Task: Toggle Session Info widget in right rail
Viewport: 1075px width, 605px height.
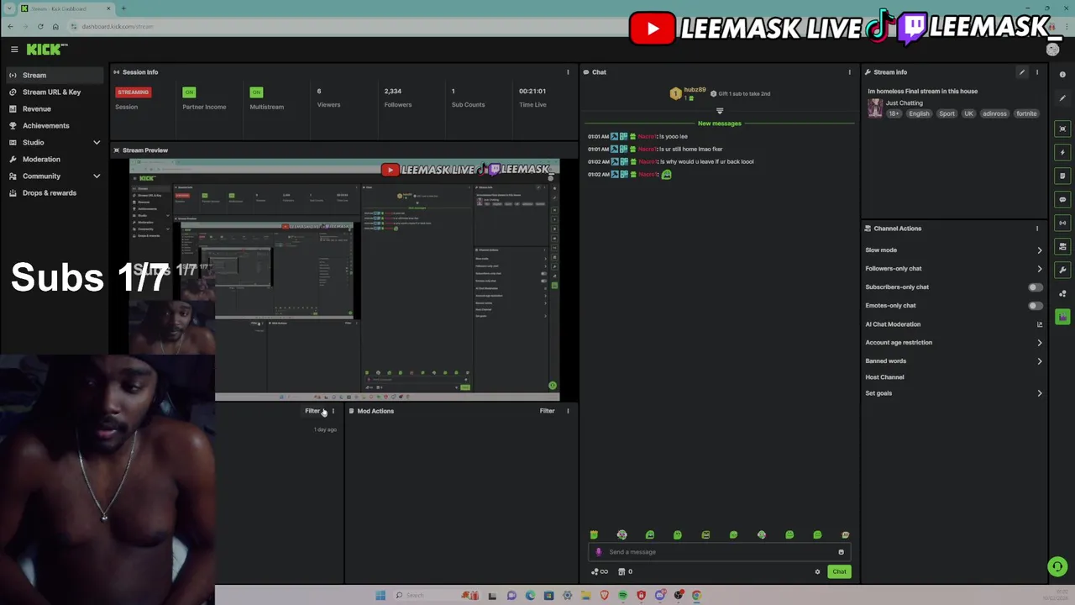Action: [1062, 223]
